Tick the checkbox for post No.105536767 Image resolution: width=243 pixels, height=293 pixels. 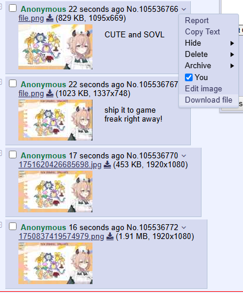pyautogui.click(x=12, y=84)
